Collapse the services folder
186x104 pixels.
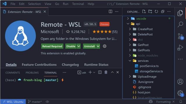click(130, 61)
